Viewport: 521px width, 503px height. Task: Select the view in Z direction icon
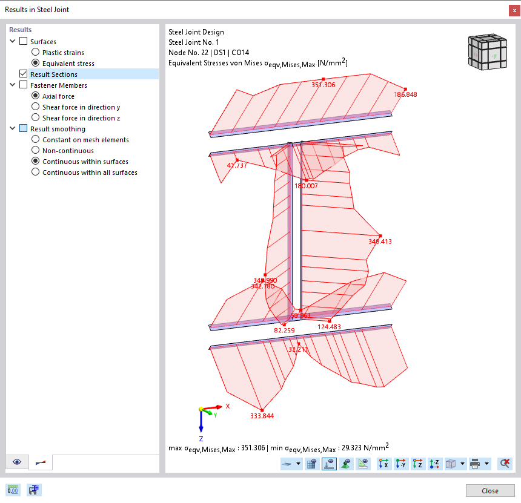click(417, 464)
